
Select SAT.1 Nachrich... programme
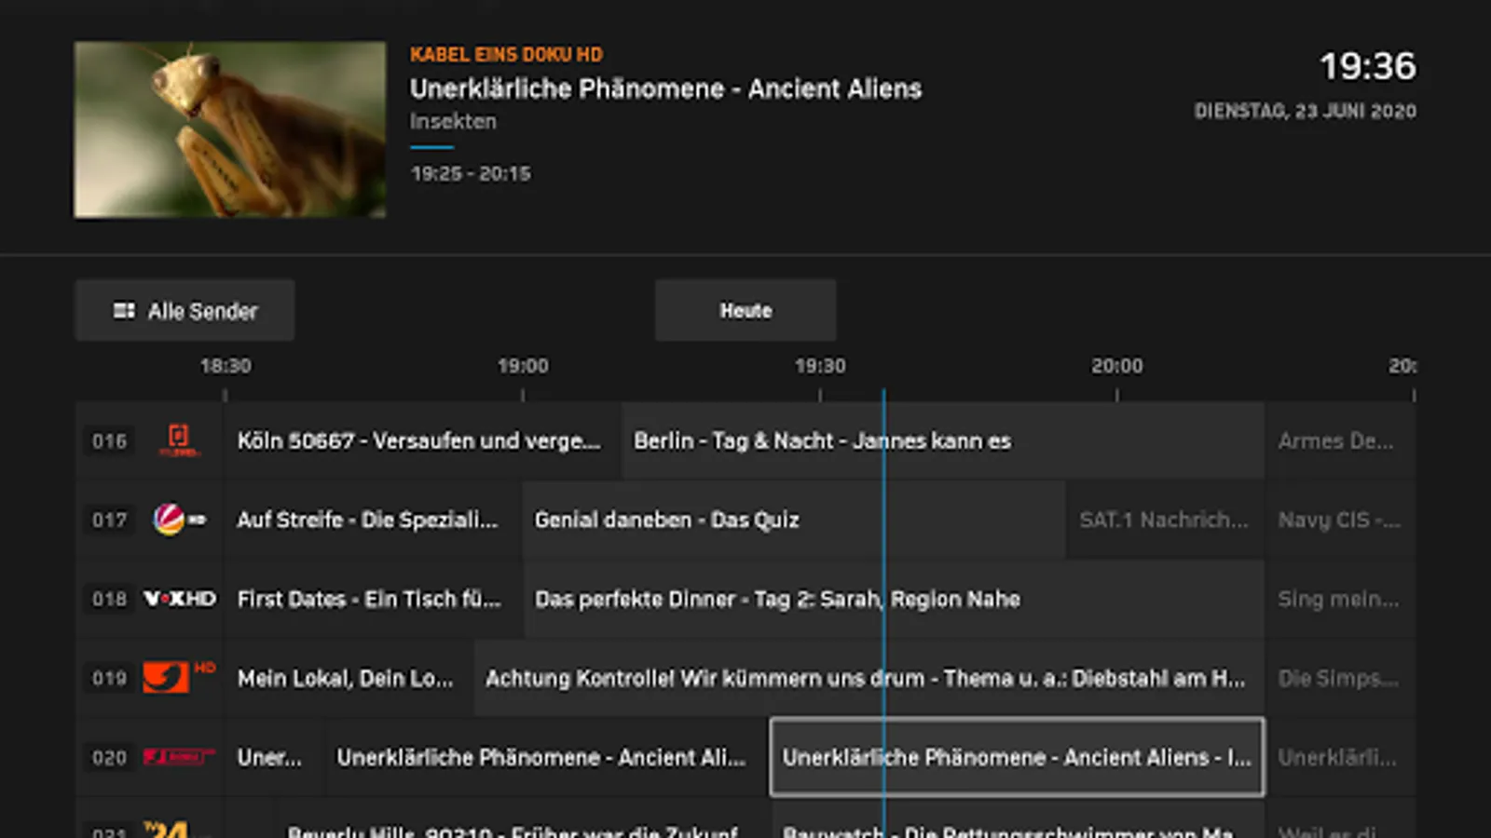tap(1165, 520)
